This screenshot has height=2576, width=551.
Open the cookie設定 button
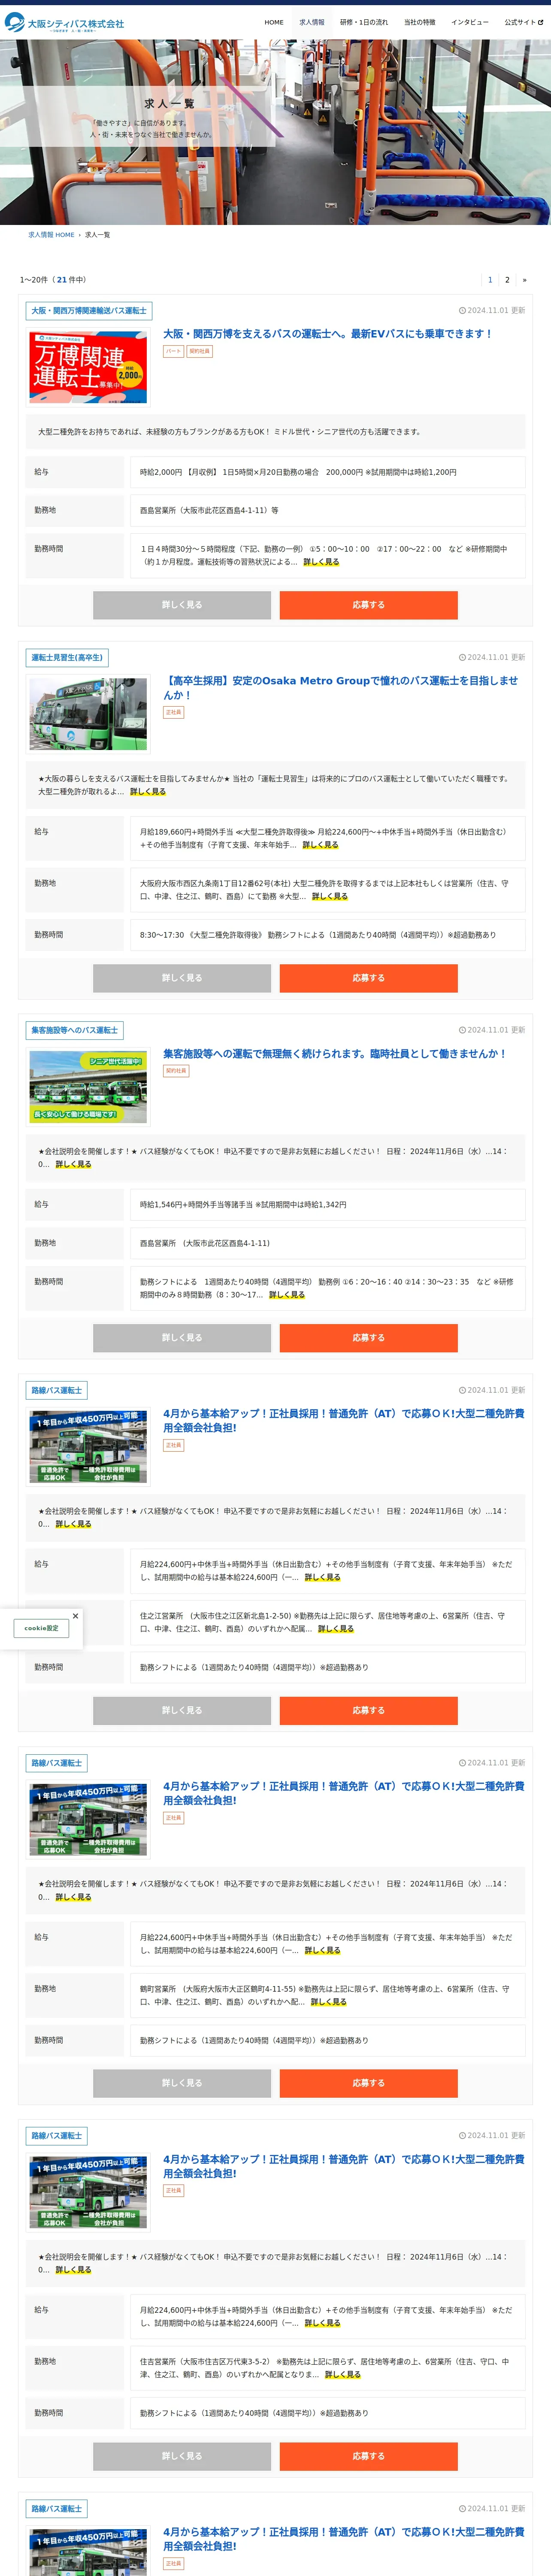coord(41,1628)
